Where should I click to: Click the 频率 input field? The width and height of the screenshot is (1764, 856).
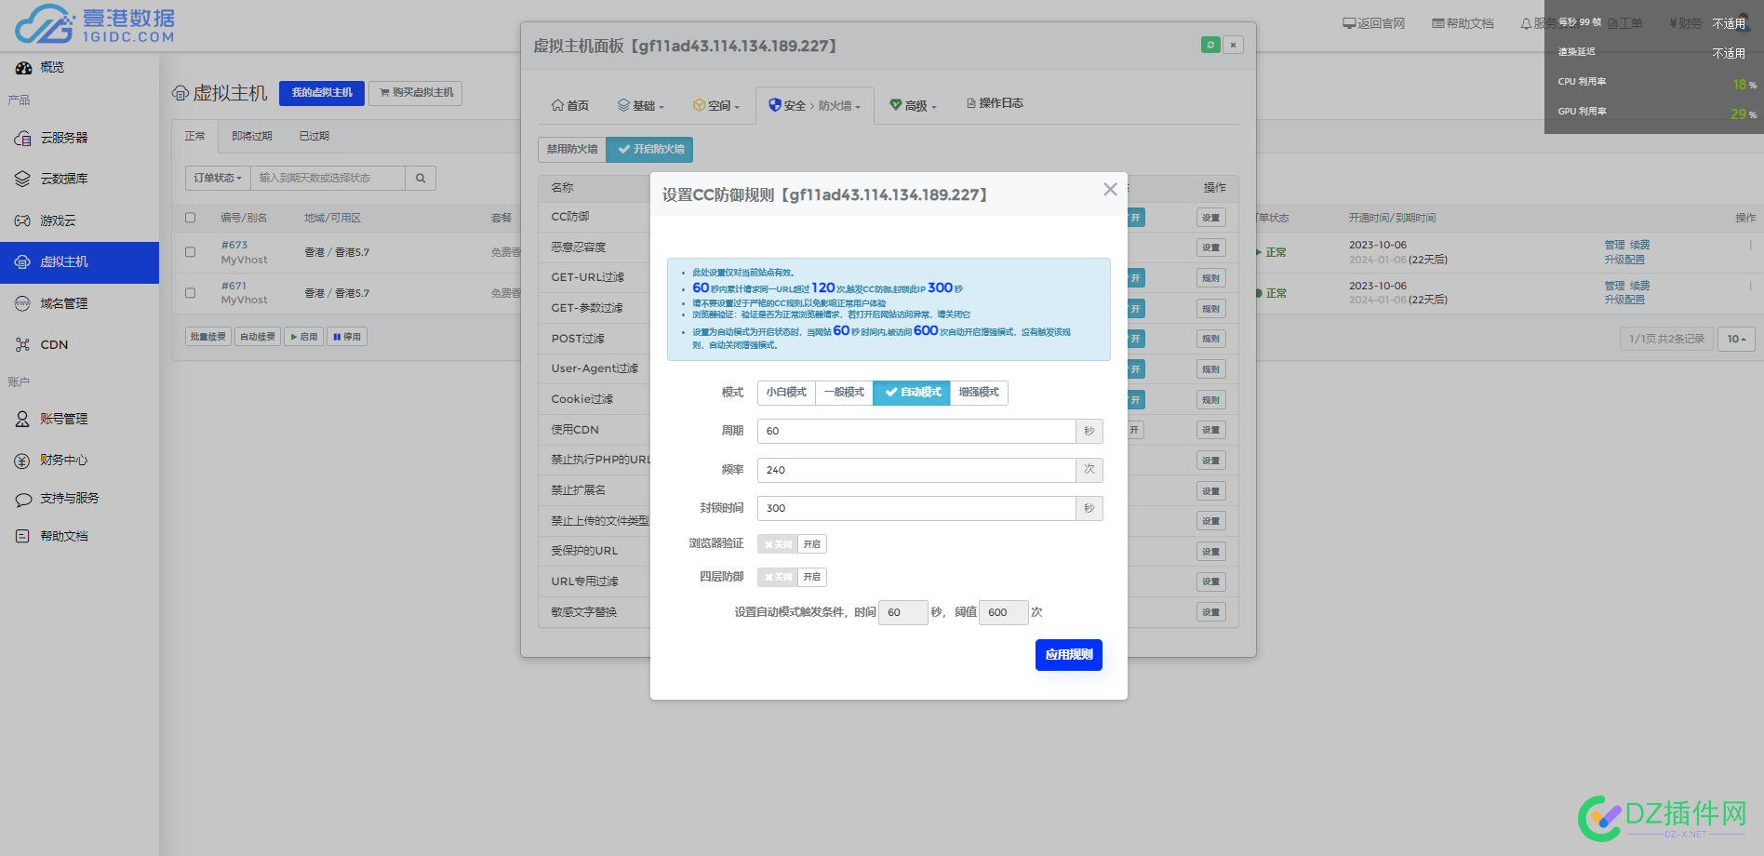pyautogui.click(x=916, y=471)
